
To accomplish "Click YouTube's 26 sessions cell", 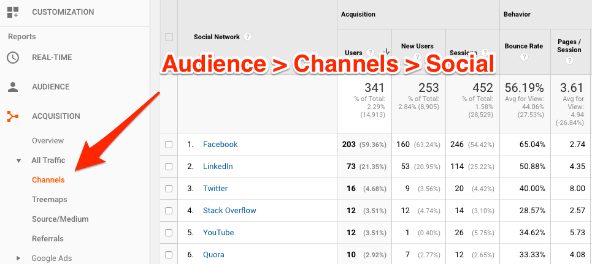I will tap(459, 233).
